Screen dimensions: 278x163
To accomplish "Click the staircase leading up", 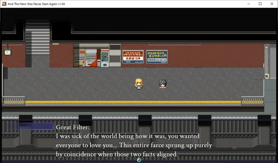I will click(38, 37).
